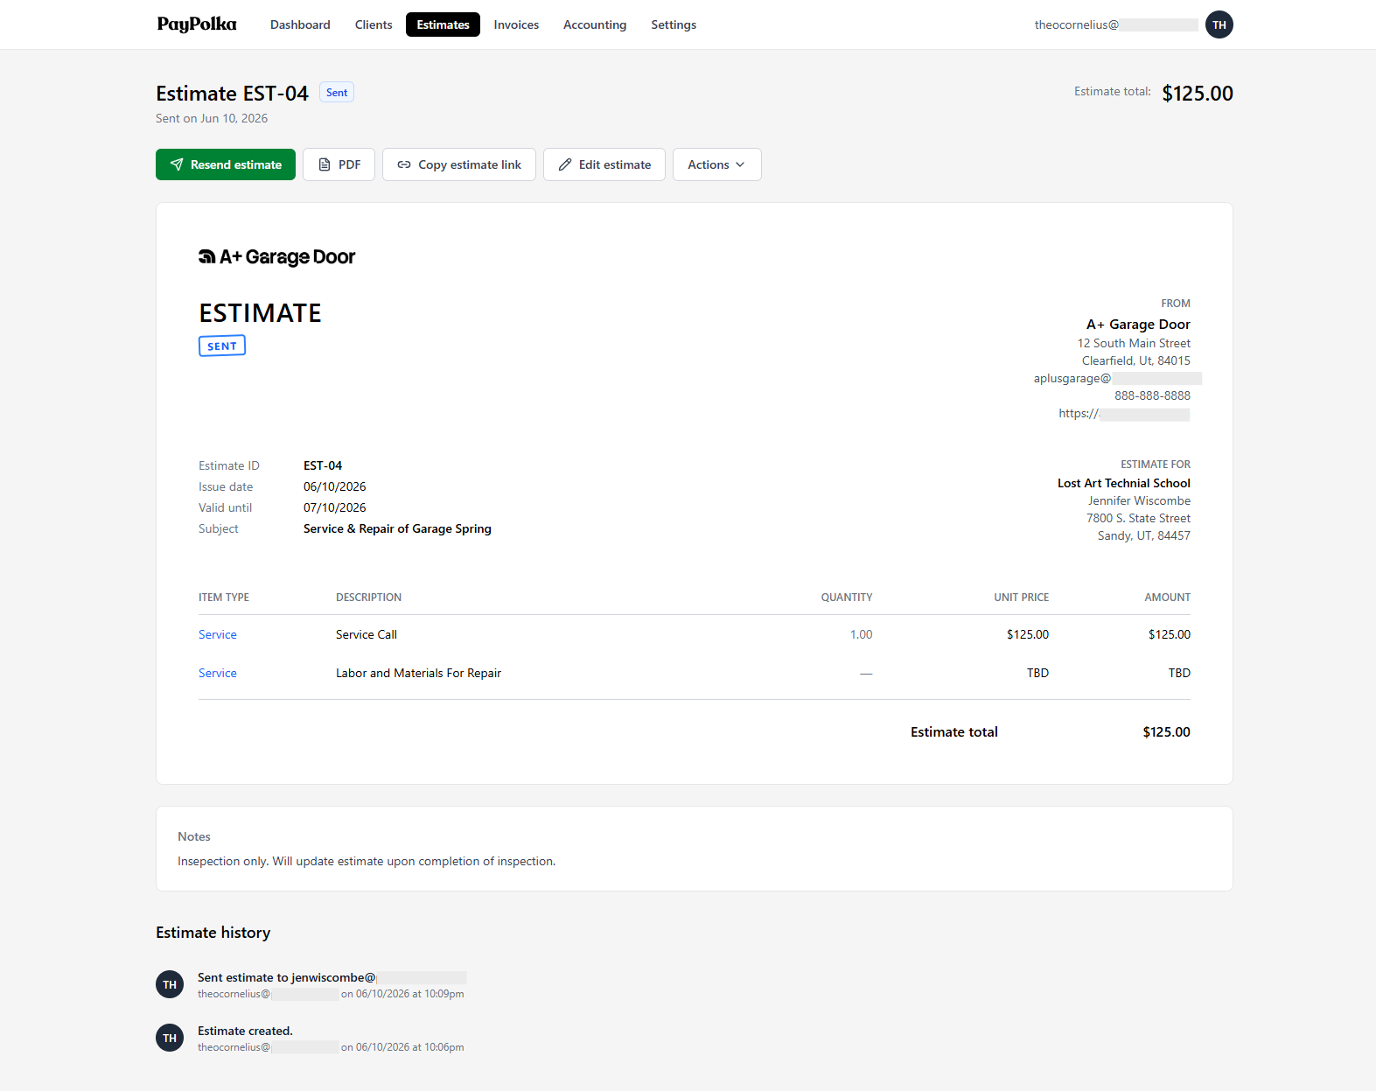This screenshot has height=1091, width=1376.
Task: Open the Invoices section
Action: 516,24
